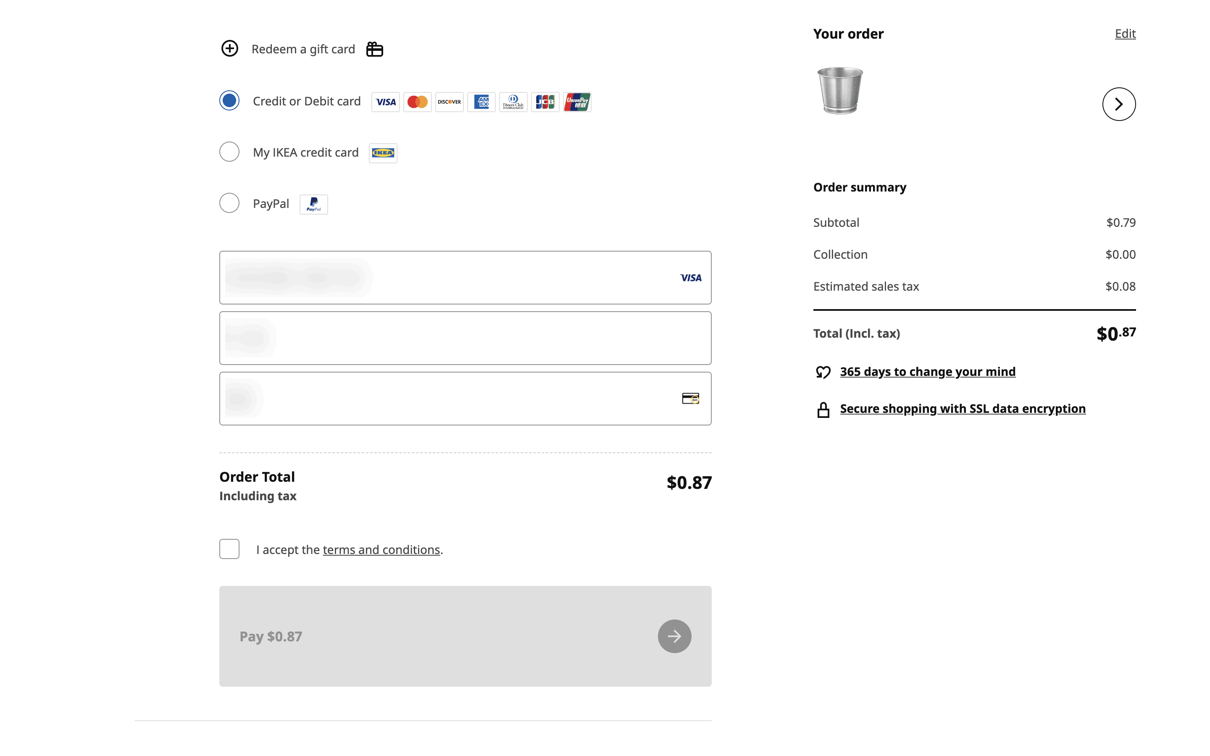Open Secure shopping with SSL link
This screenshot has height=756, width=1210.
(963, 409)
